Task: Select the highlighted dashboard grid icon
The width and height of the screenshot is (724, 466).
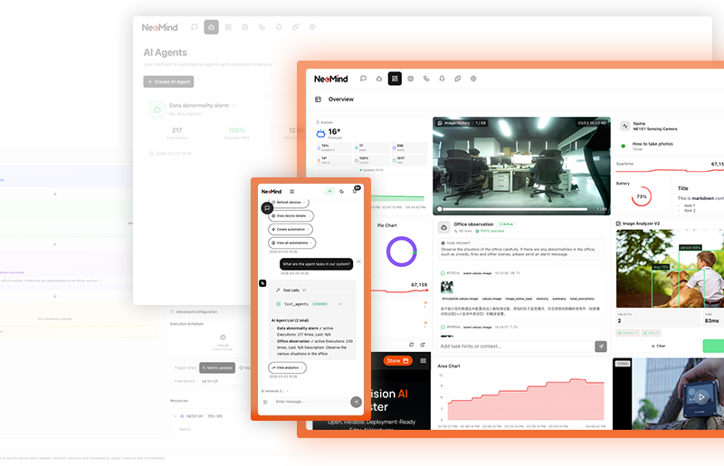Action: coord(395,79)
